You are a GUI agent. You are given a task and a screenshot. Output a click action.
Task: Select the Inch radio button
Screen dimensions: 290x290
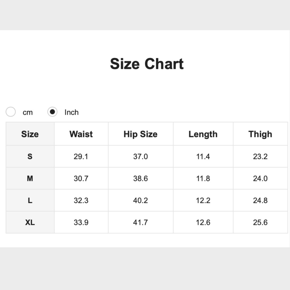click(x=52, y=112)
